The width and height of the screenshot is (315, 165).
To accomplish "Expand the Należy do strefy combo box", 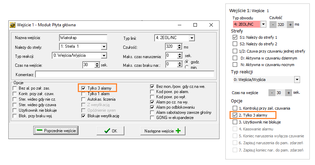I will click(104, 46).
